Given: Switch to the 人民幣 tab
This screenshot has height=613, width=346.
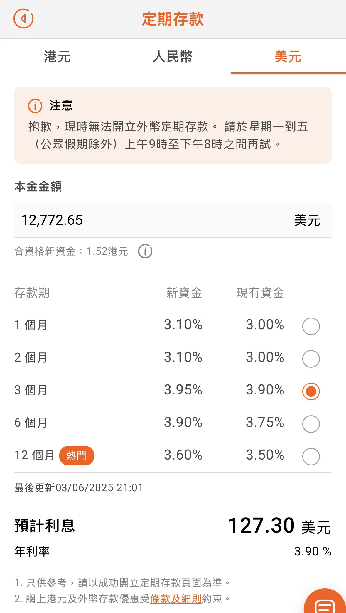Looking at the screenshot, I should [x=173, y=56].
